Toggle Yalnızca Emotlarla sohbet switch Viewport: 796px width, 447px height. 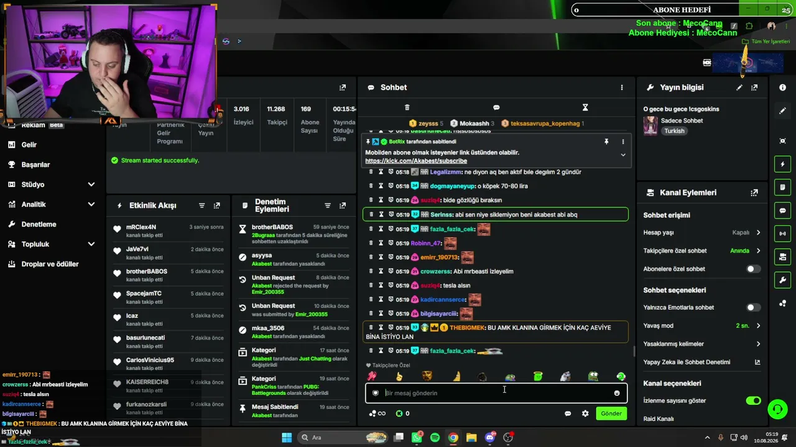click(753, 307)
